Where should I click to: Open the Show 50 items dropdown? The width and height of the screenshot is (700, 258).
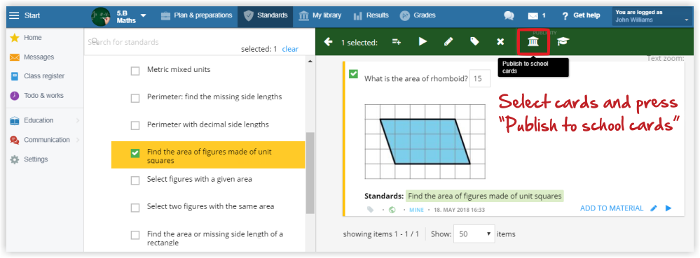[474, 234]
